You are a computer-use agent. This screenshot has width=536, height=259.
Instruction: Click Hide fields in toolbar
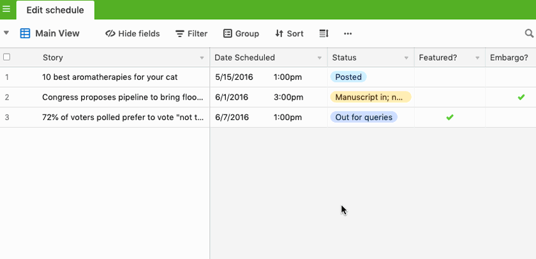click(x=133, y=34)
